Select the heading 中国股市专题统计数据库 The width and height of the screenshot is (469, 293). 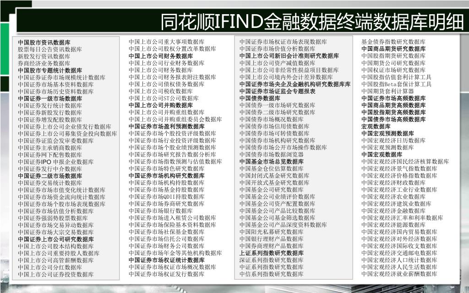click(x=49, y=71)
